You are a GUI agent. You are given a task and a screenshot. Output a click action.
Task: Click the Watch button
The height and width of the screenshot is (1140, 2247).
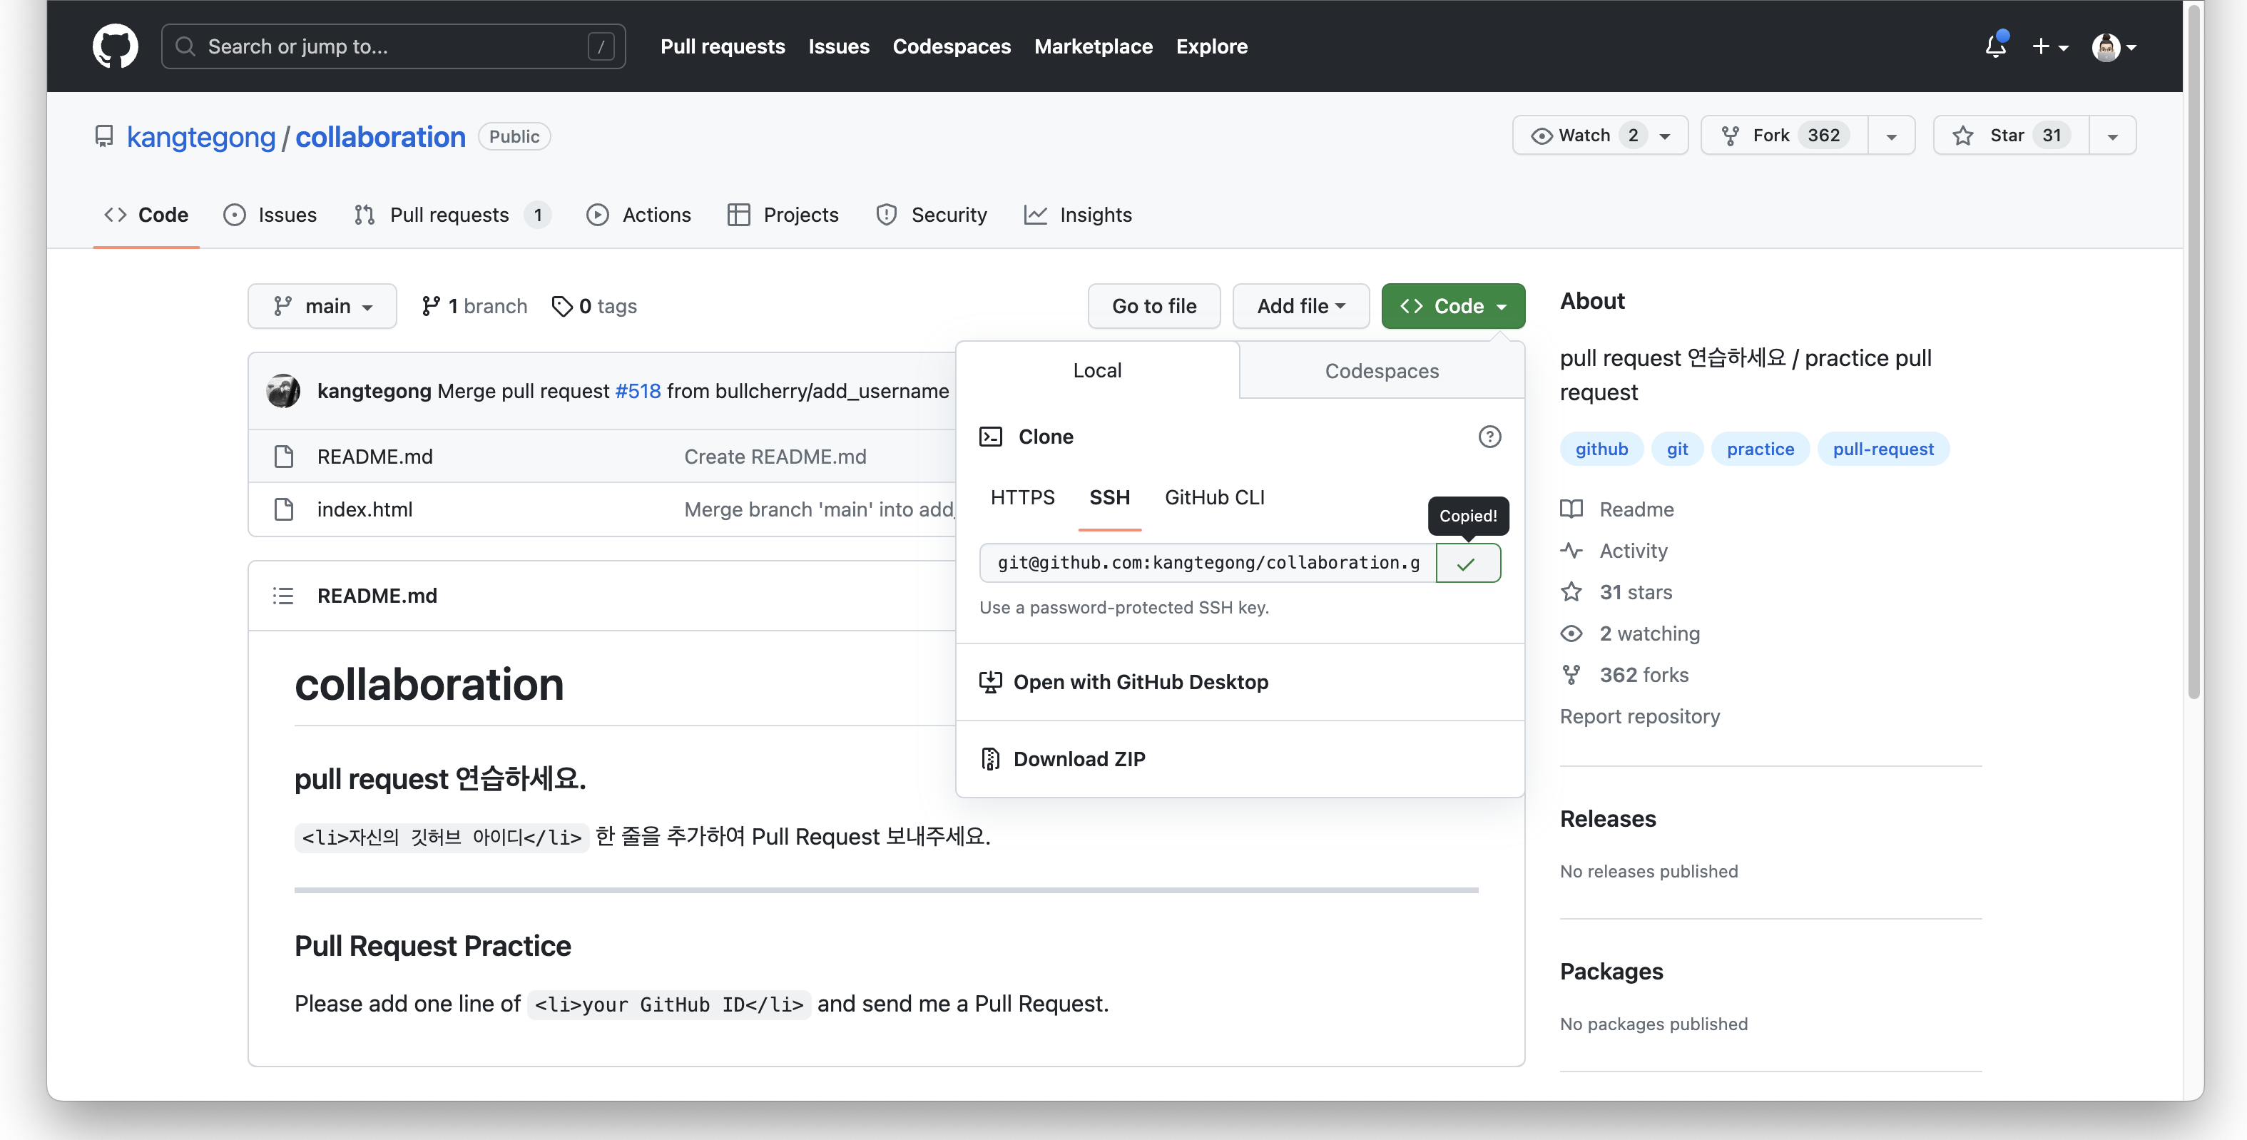1600,136
